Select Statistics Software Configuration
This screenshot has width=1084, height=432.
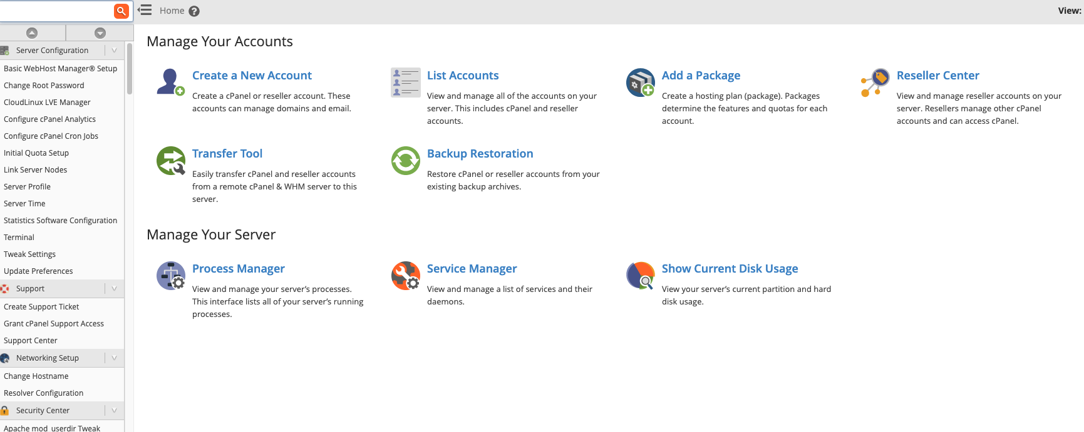(x=60, y=221)
